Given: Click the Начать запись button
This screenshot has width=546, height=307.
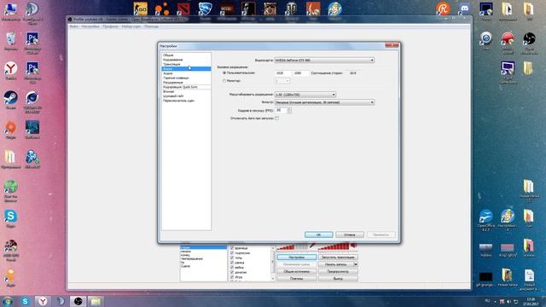Looking at the screenshot, I should pos(335,264).
